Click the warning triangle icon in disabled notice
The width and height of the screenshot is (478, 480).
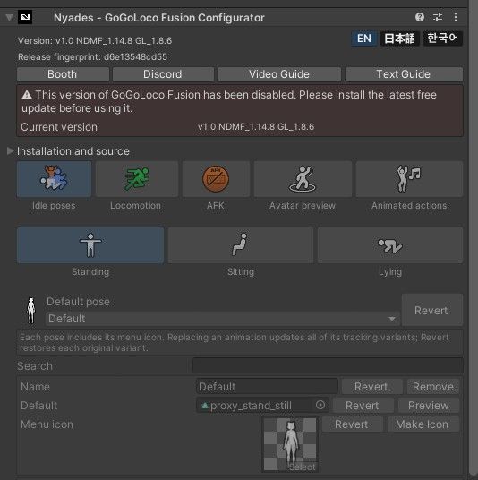pyautogui.click(x=27, y=95)
